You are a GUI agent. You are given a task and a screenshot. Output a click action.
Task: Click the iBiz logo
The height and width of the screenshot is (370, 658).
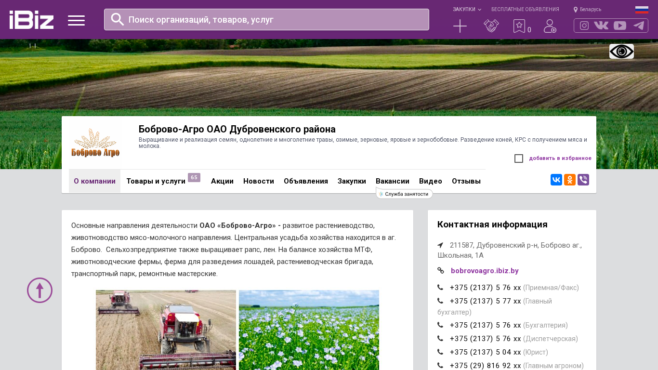click(31, 20)
